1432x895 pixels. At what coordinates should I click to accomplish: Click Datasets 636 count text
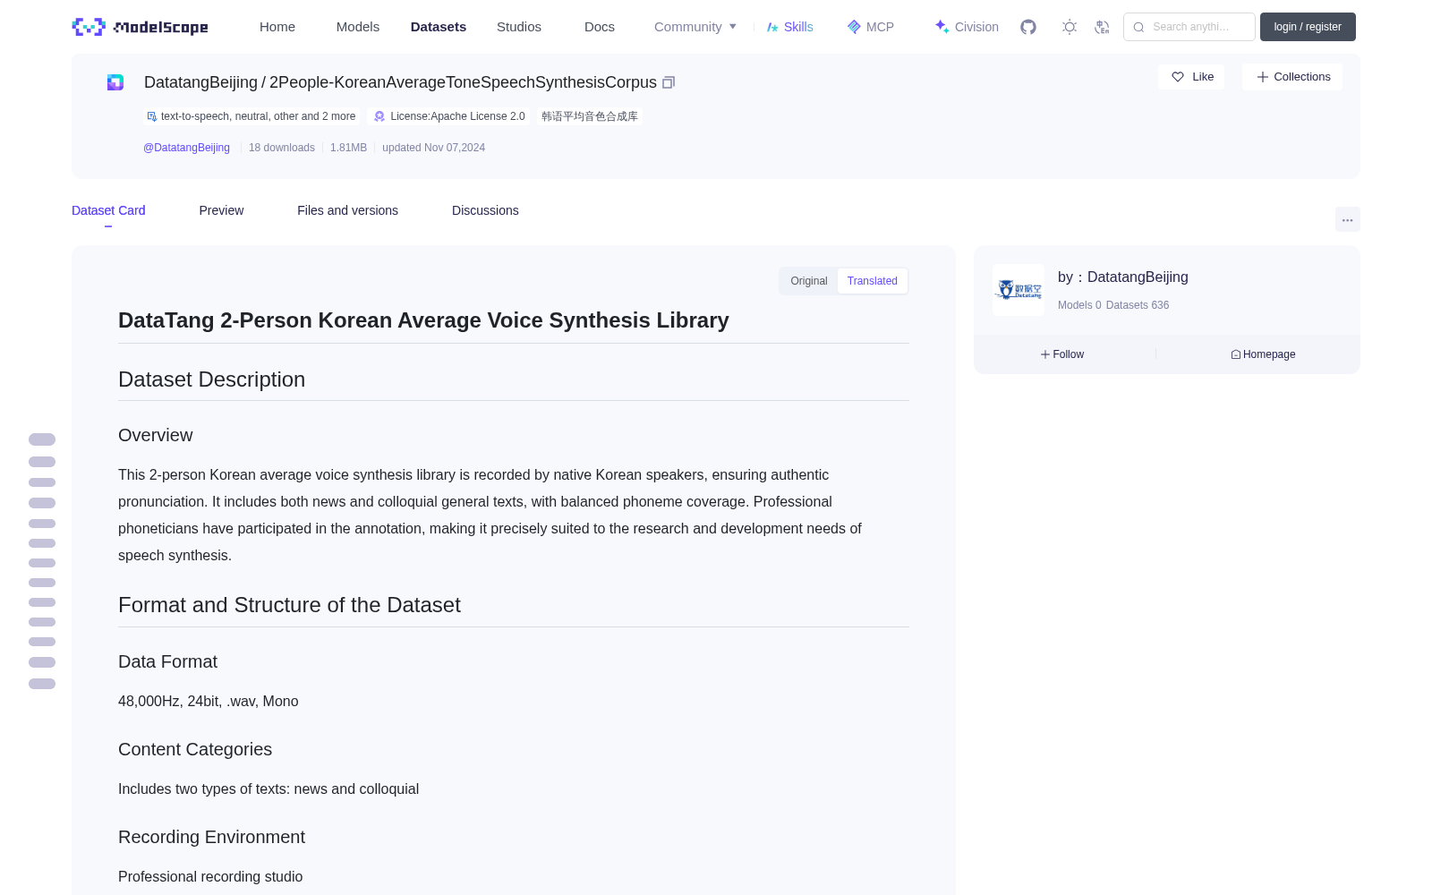1138,305
